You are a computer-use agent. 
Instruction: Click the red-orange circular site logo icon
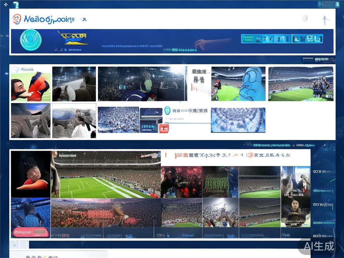(17, 19)
